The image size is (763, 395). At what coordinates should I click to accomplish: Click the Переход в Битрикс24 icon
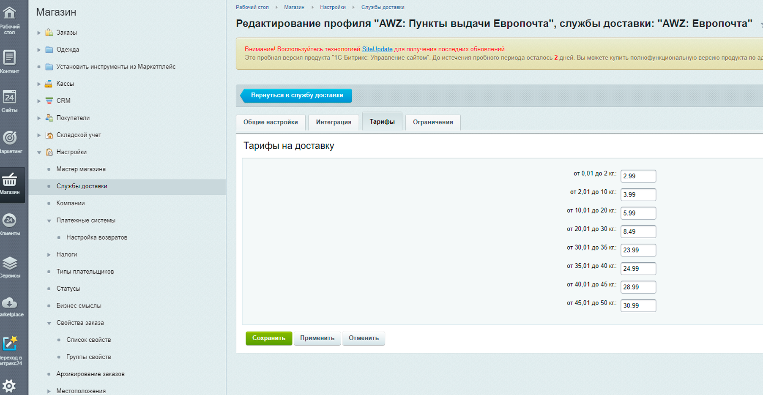(x=10, y=343)
